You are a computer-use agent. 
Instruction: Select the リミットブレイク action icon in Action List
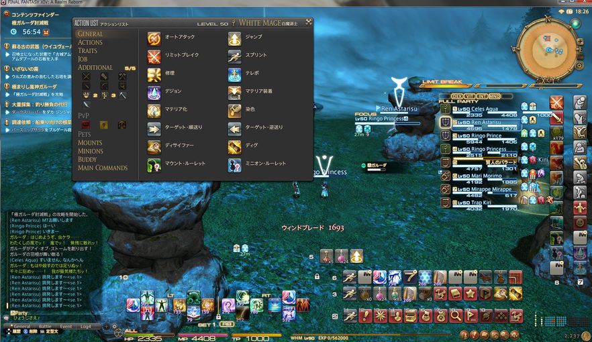point(154,56)
